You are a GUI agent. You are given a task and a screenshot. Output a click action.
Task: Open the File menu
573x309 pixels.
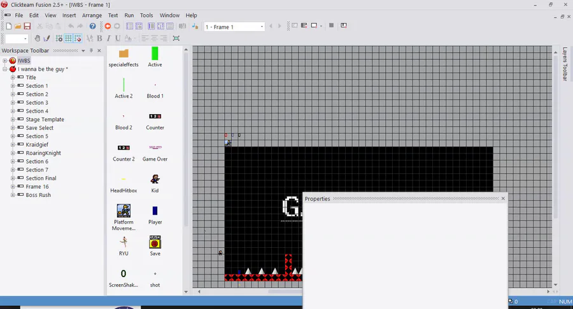pyautogui.click(x=18, y=15)
